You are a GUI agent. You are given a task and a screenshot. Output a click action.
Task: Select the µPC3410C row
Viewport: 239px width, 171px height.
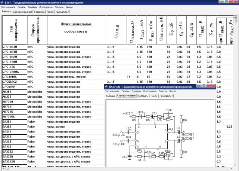click(118, 77)
